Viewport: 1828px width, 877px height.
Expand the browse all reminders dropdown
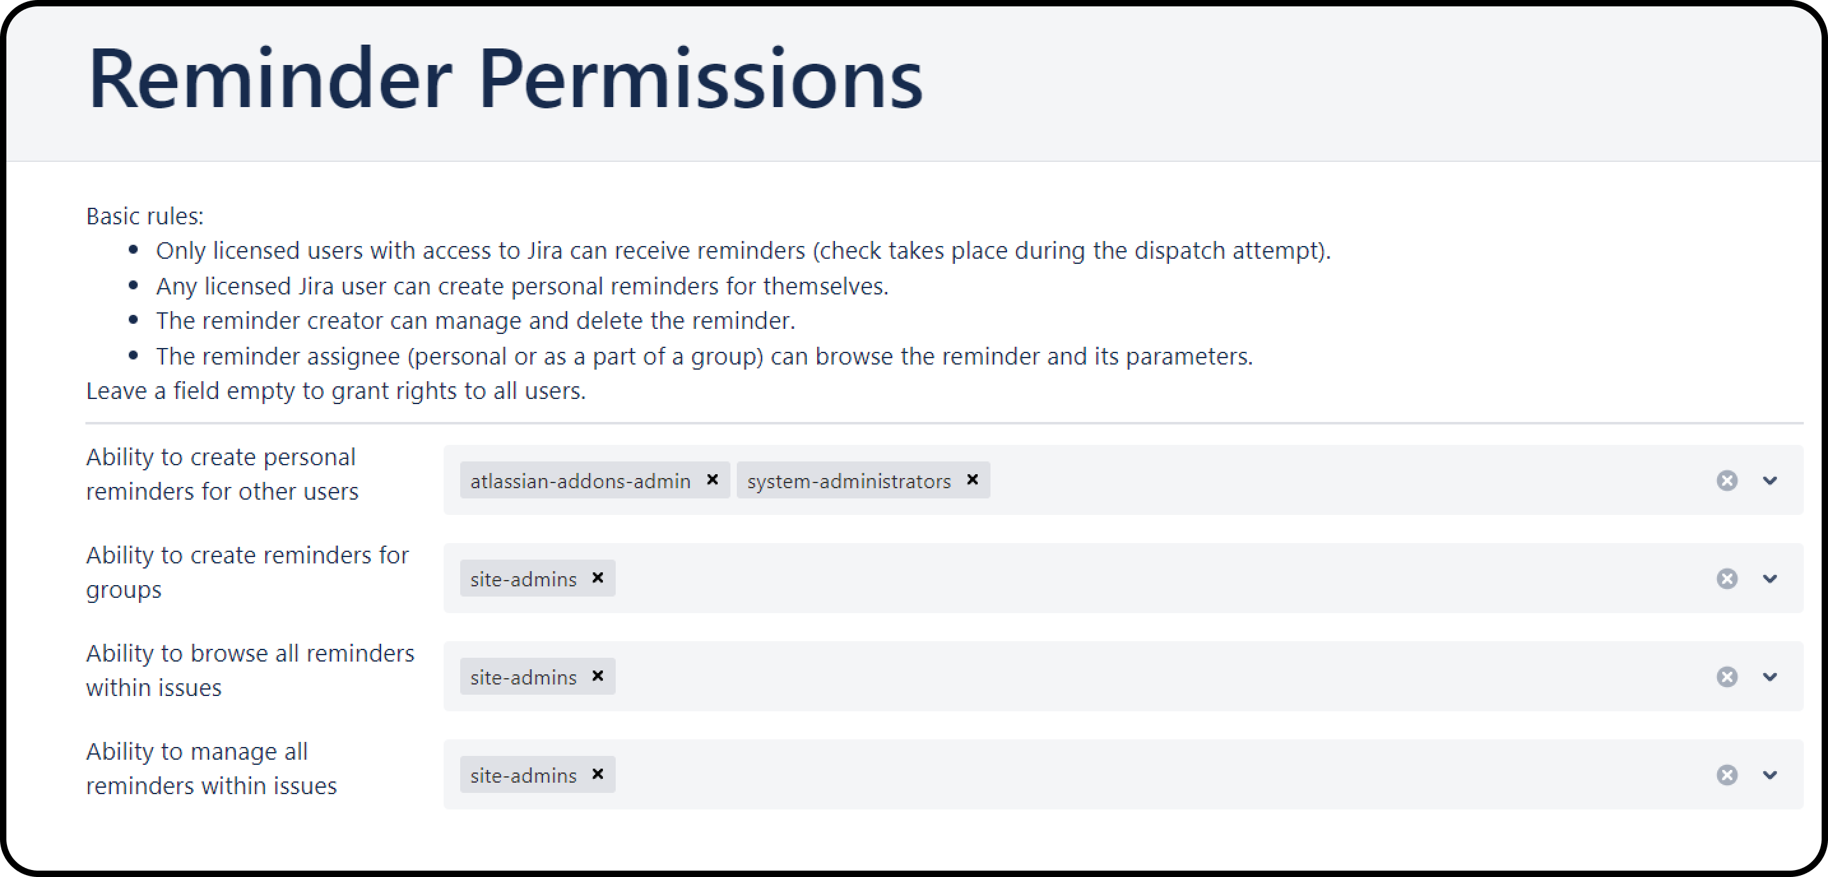[x=1770, y=676]
